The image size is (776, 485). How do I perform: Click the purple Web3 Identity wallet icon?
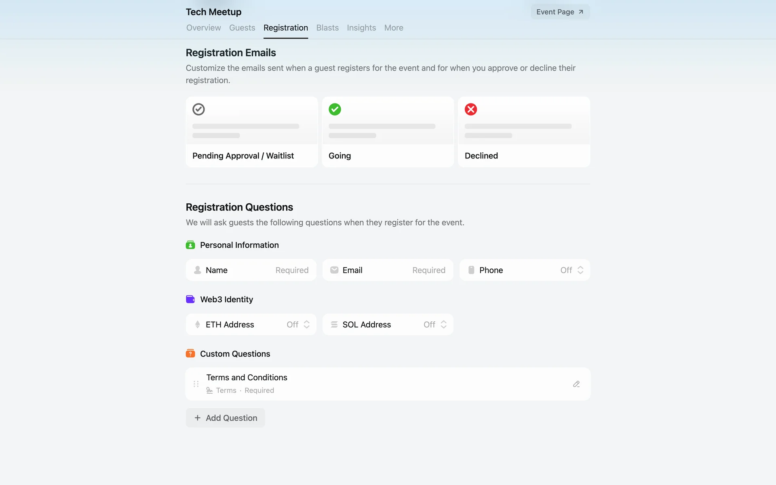(190, 299)
